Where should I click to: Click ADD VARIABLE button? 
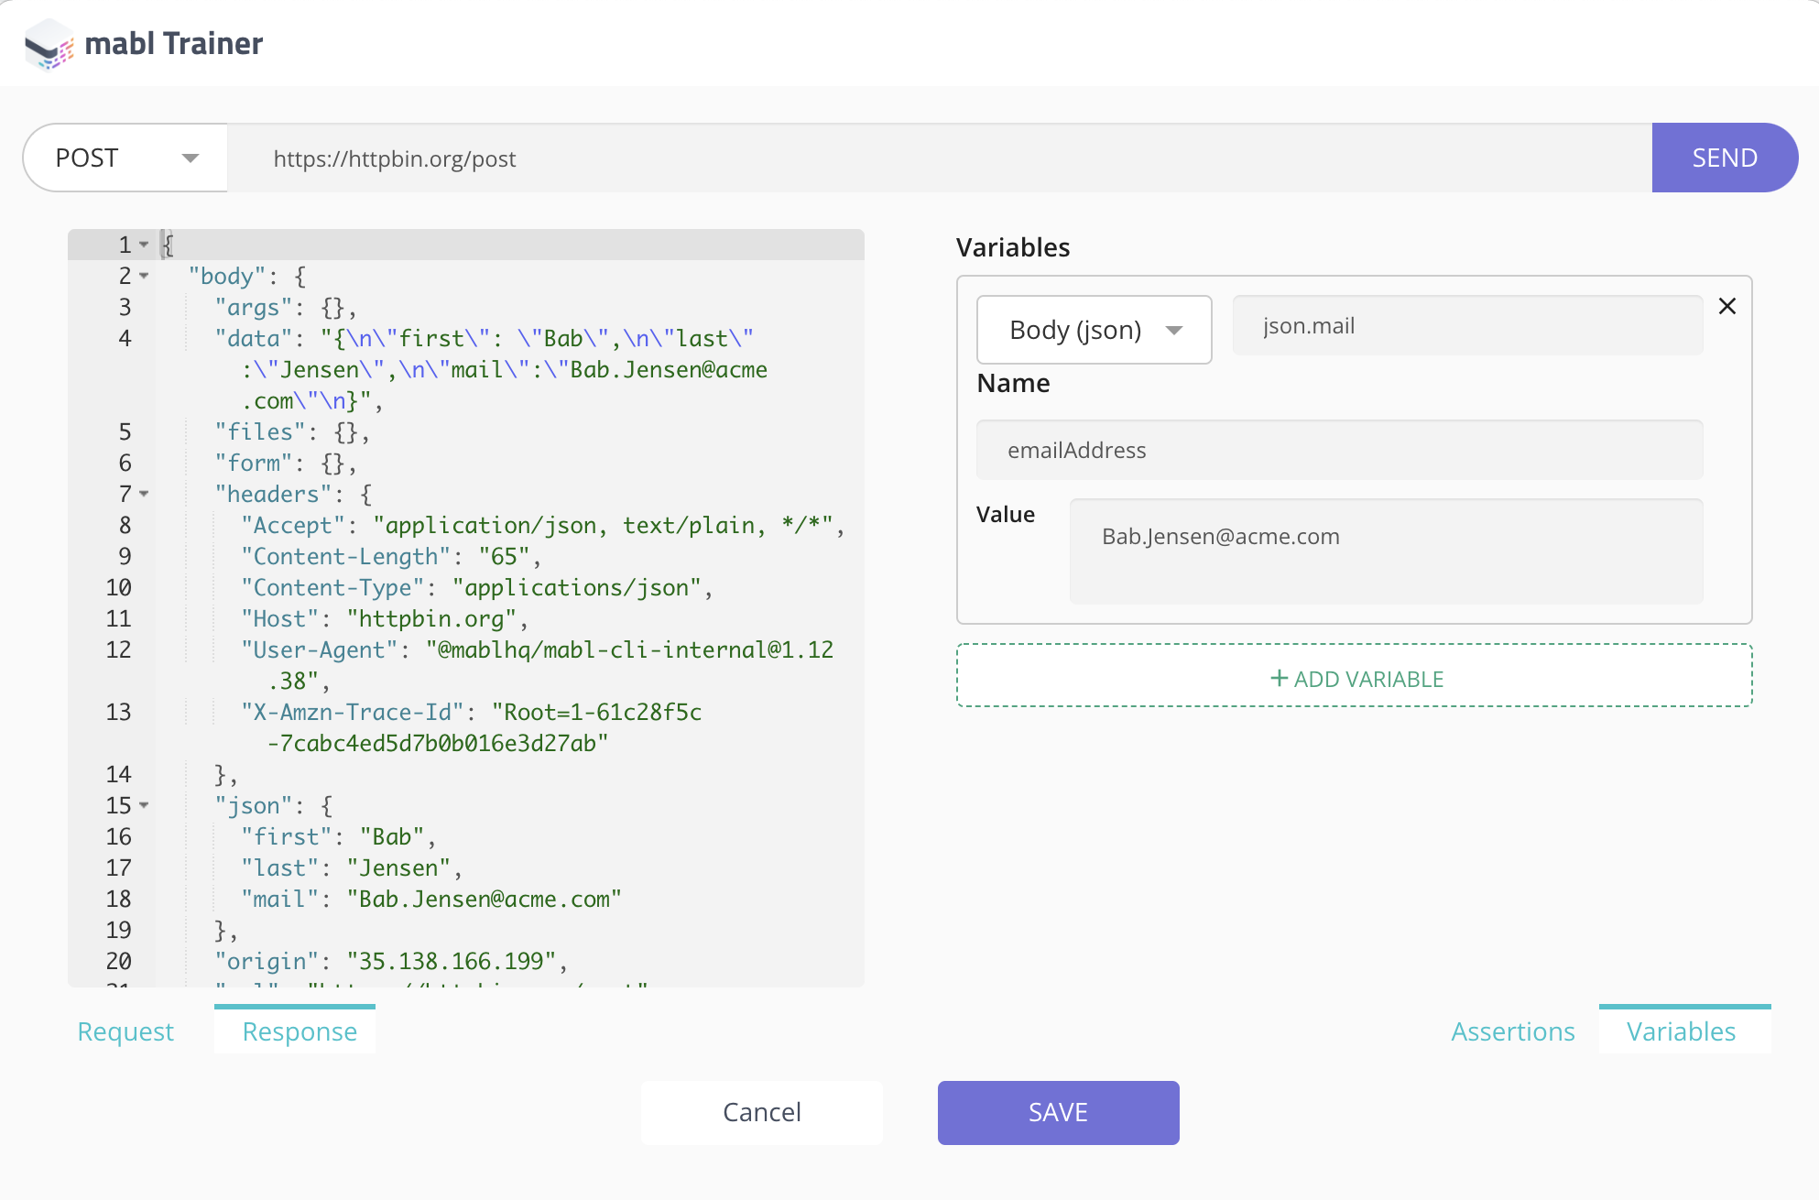click(x=1355, y=676)
